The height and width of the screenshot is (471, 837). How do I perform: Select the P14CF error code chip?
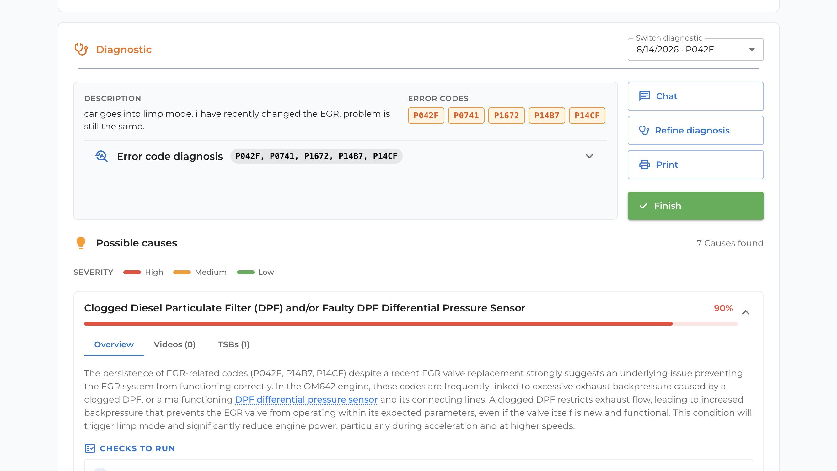587,115
